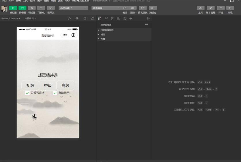
Task: Start 真机调试 remote device debugging
Action: [x=143, y=8]
